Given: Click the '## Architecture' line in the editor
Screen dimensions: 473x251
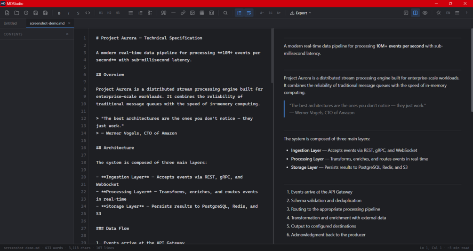Looking at the screenshot, I should tap(115, 148).
